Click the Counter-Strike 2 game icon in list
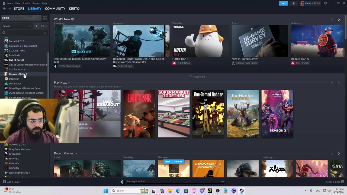The image size is (347, 195). (x=6, y=74)
